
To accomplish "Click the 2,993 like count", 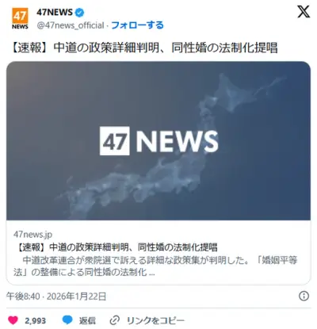I will [36, 321].
